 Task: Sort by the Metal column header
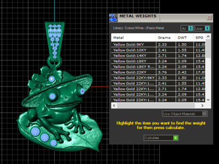pyautogui.click(x=134, y=37)
